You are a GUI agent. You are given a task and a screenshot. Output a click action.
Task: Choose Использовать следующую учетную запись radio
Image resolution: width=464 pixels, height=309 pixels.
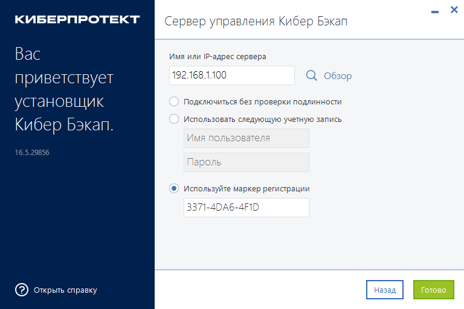[174, 119]
